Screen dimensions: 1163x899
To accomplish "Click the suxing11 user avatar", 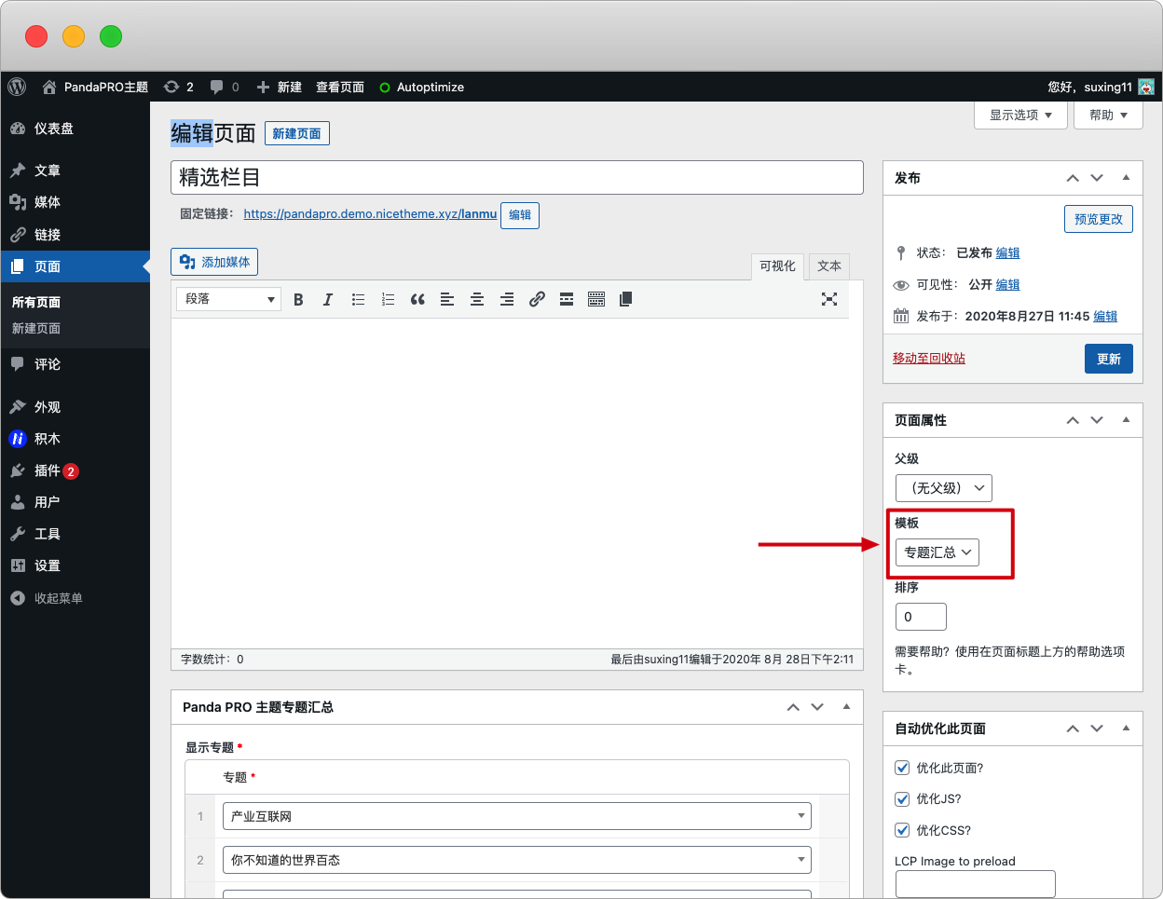I will tap(1146, 87).
